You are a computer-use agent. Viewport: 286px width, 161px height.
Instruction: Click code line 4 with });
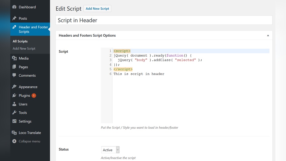pos(117,65)
